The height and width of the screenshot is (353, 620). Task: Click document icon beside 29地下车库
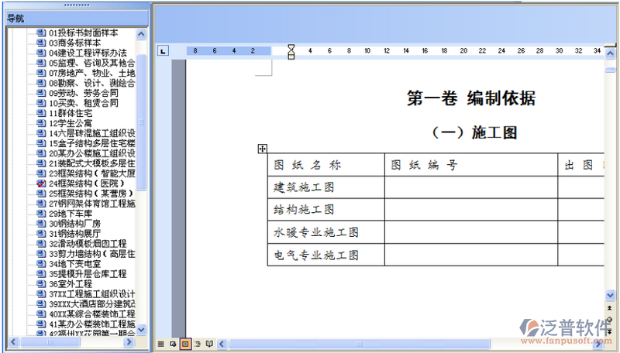[41, 213]
